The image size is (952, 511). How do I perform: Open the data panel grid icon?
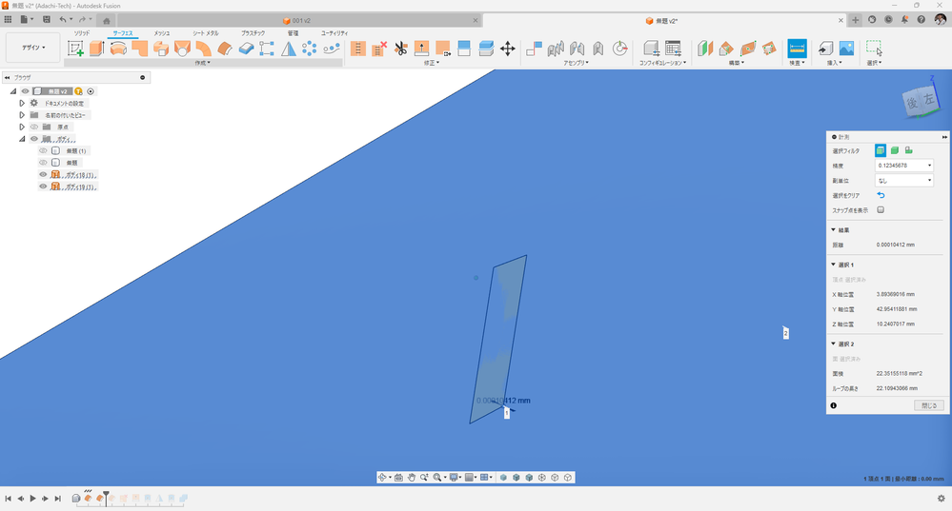[8, 19]
